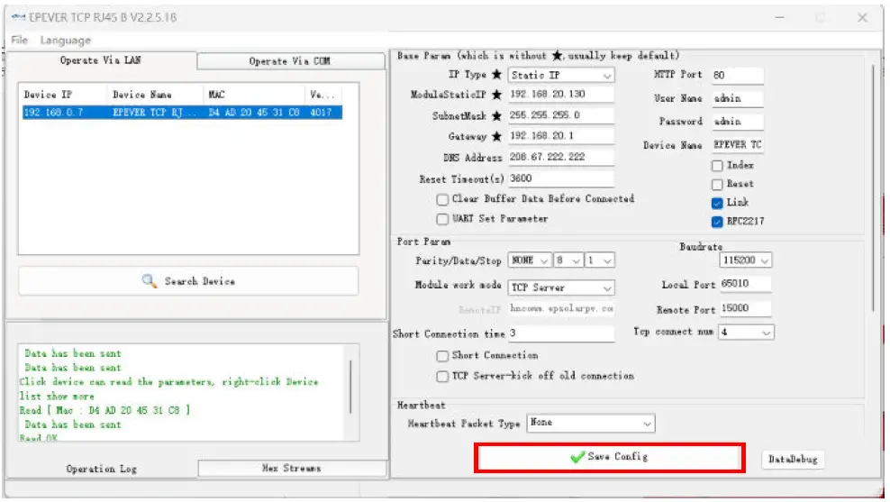Show the Hex Streams tab
Screen dimensions: 890x502
point(292,468)
